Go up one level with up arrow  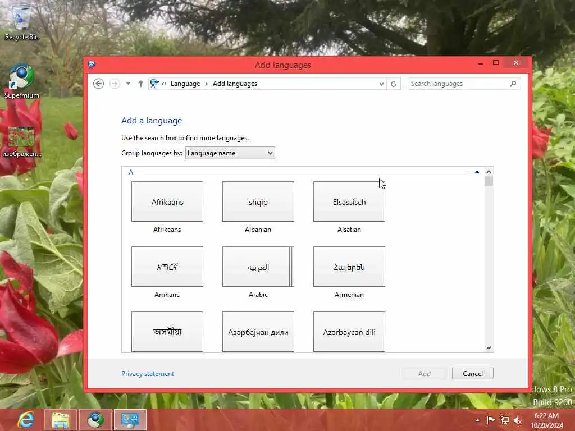point(140,84)
